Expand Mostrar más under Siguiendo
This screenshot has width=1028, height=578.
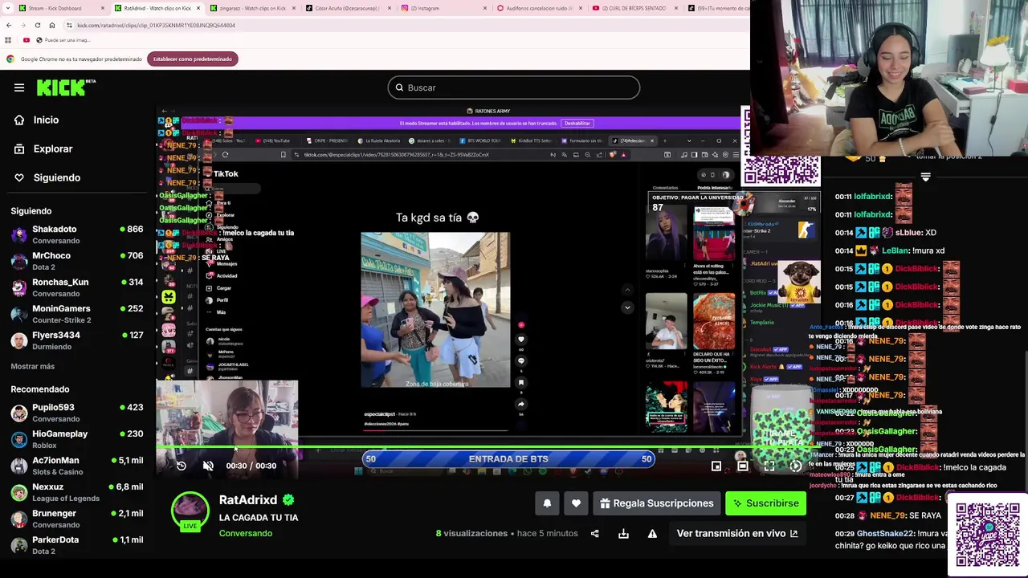click(32, 366)
